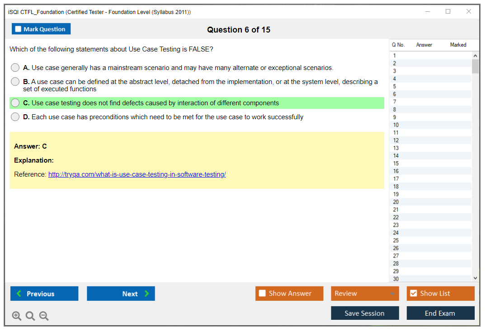Click the reset zoom magnifier icon
The height and width of the screenshot is (332, 486).
tap(30, 316)
